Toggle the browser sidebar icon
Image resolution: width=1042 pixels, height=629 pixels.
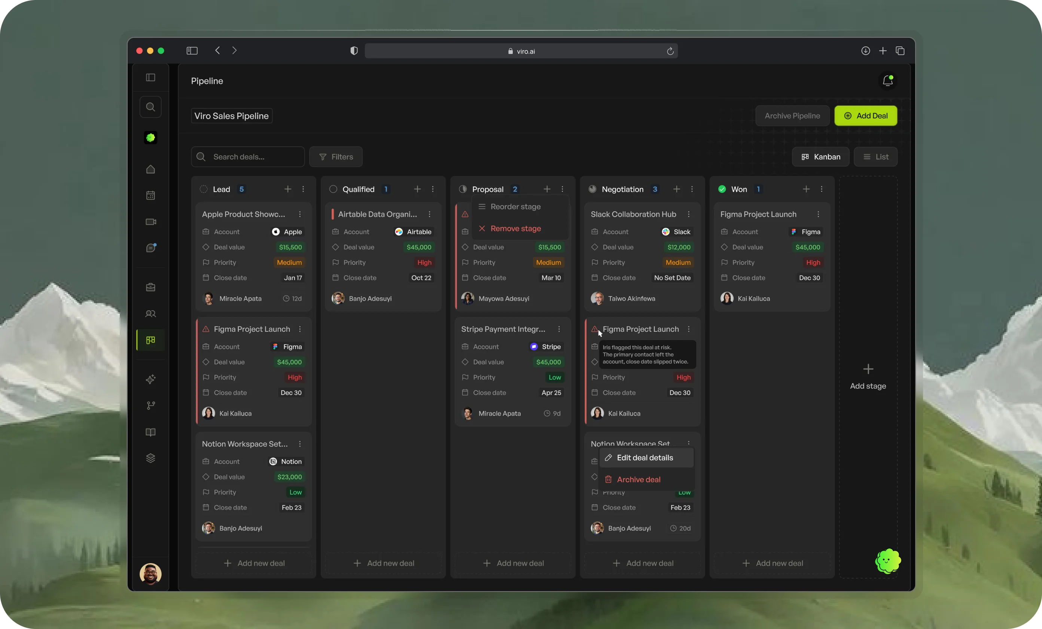pos(192,51)
